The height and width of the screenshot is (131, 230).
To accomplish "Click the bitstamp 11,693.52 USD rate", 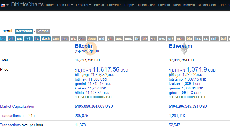I will point(95,75).
